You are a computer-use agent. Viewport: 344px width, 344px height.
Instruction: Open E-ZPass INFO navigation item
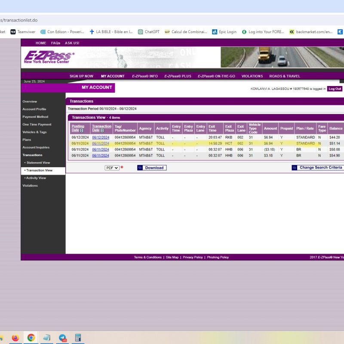[145, 76]
